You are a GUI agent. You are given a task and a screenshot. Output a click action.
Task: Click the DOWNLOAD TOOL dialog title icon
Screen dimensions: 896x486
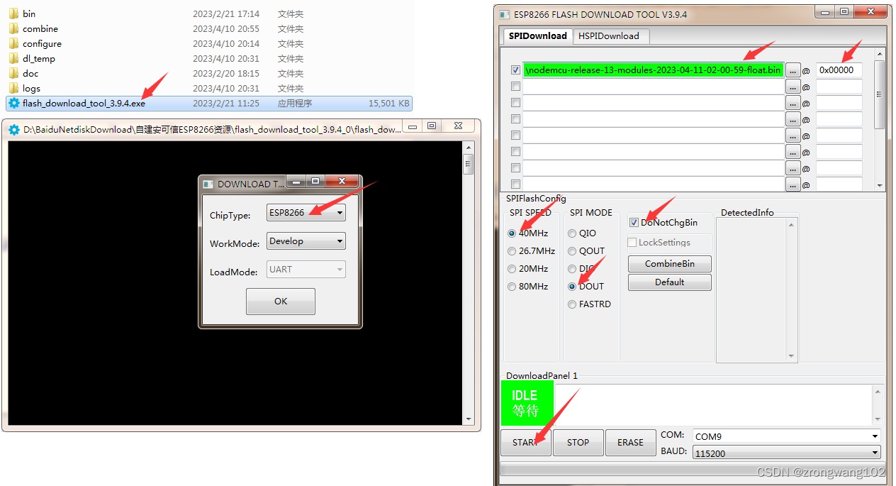click(208, 184)
